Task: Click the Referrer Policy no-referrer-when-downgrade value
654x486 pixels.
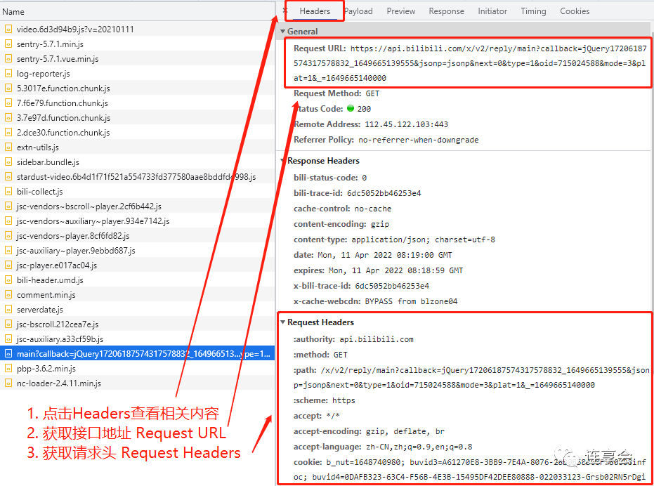Action: (x=419, y=140)
